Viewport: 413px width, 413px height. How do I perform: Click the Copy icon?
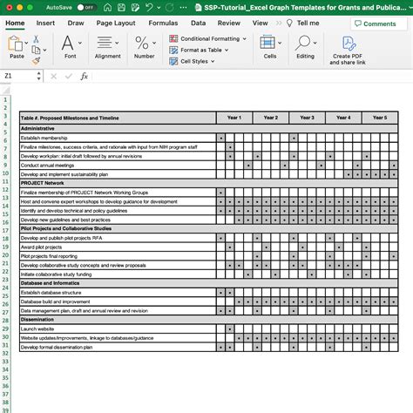[36, 50]
